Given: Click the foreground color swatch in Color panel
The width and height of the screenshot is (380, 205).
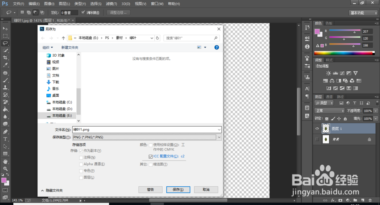Looking at the screenshot, I should (x=317, y=32).
